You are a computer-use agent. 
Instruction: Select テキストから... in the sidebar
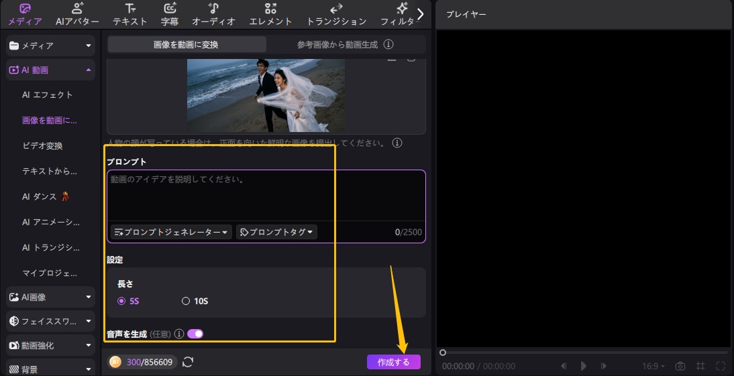pyautogui.click(x=49, y=171)
